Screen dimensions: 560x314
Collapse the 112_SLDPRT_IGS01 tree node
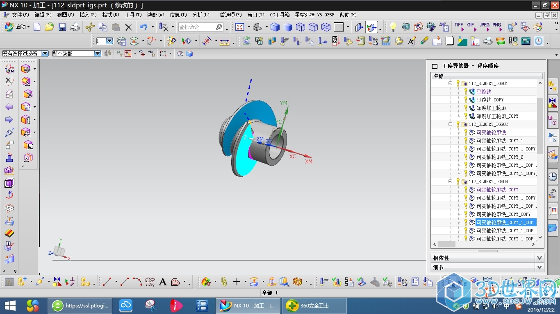[x=450, y=83]
